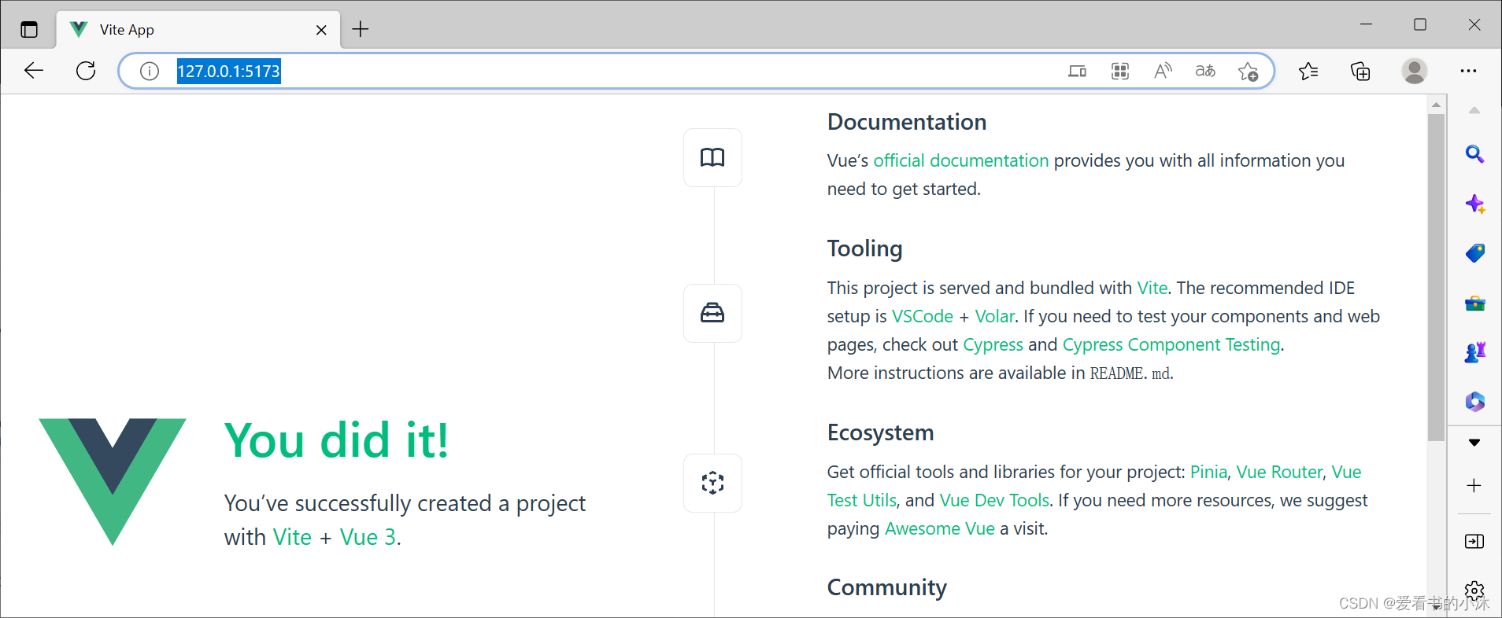Collapse the sidebar list with up arrow
This screenshot has width=1502, height=618.
pyautogui.click(x=1474, y=111)
